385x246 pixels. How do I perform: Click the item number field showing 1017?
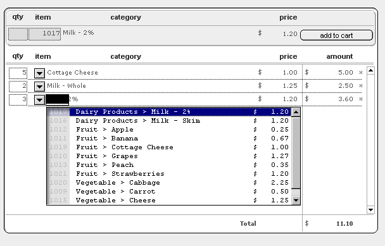(45, 34)
